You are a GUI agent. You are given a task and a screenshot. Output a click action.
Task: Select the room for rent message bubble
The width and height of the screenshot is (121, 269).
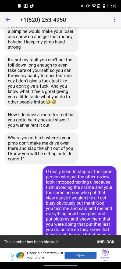coord(41,120)
